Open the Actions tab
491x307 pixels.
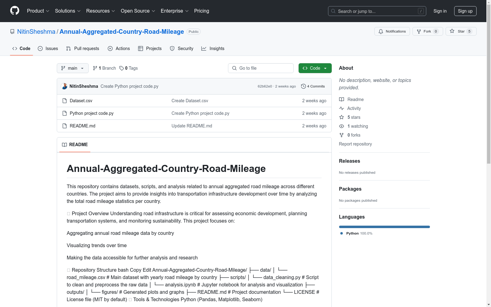119,49
